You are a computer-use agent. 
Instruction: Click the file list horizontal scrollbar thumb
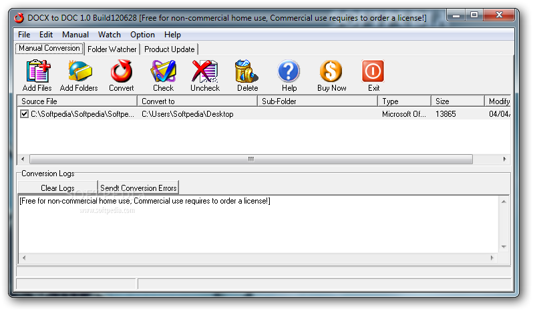[x=251, y=159]
